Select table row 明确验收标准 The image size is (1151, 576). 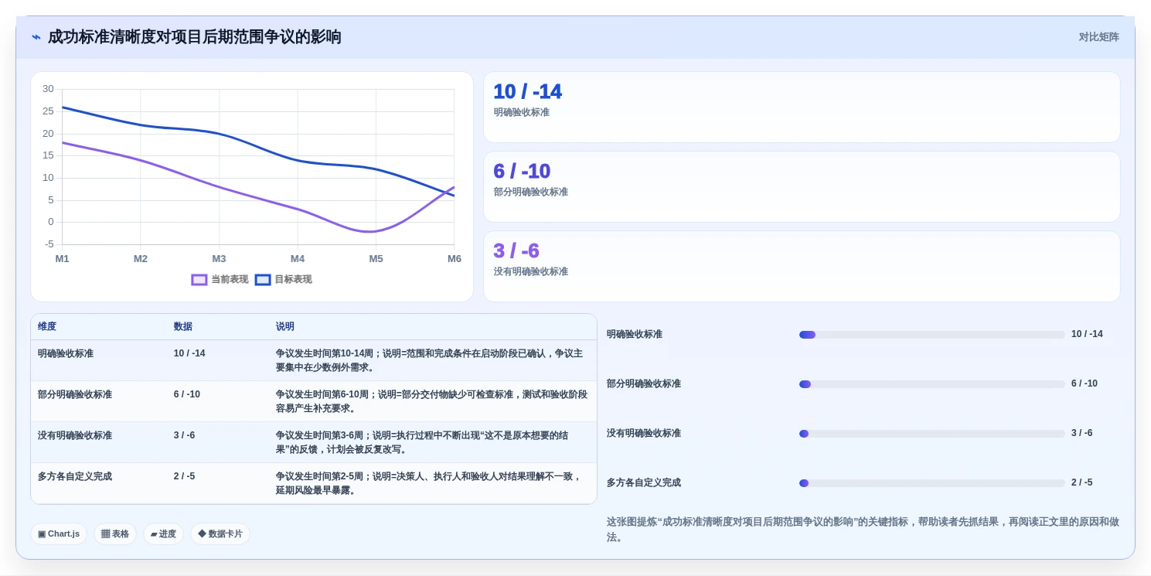click(314, 360)
